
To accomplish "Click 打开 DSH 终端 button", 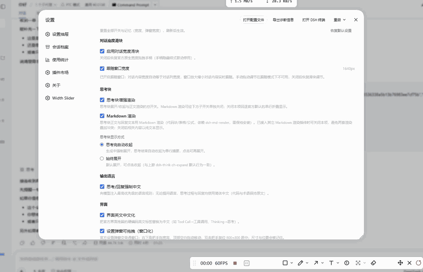I will (x=313, y=20).
